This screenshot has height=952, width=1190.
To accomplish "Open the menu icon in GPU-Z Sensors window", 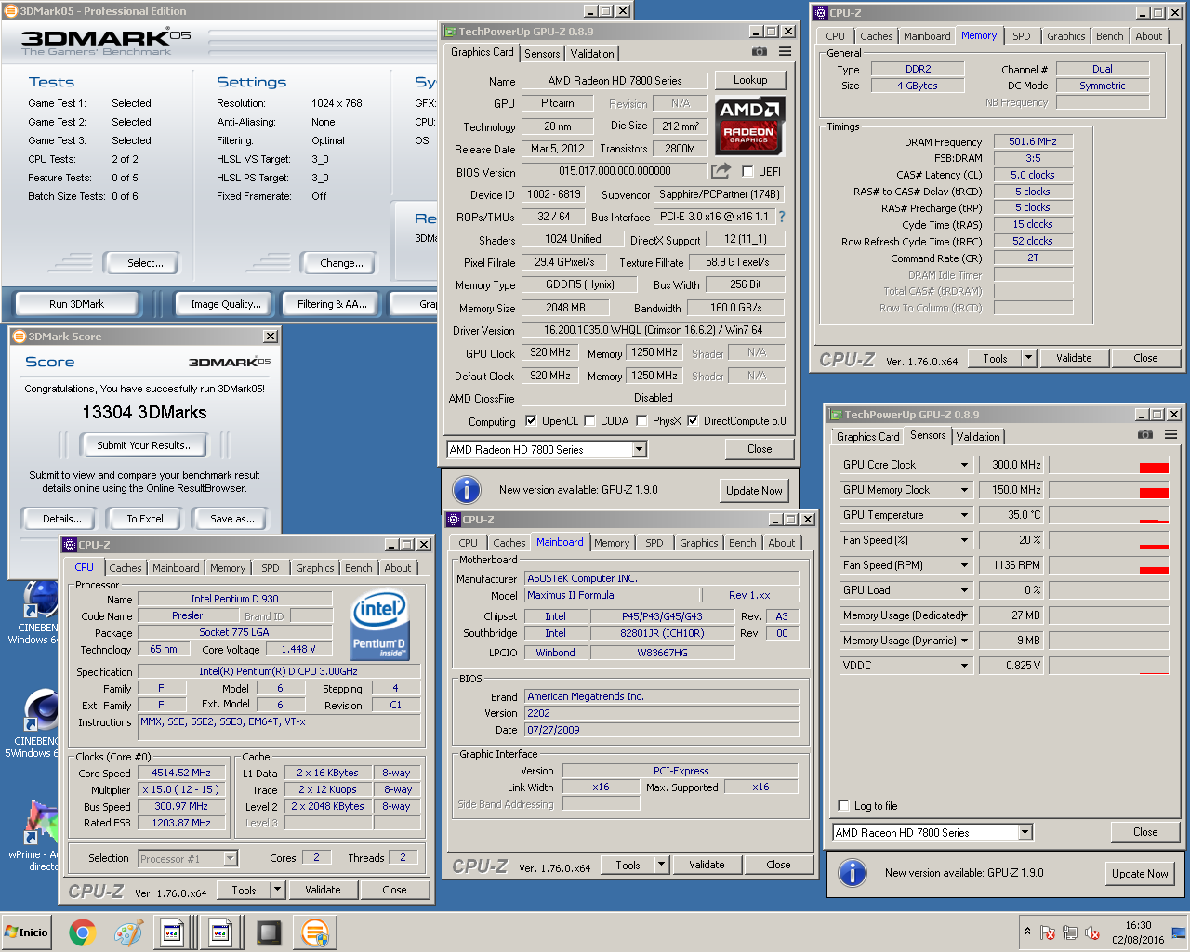I will point(1171,434).
